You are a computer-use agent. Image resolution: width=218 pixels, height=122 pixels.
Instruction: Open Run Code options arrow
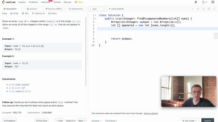pos(196,121)
